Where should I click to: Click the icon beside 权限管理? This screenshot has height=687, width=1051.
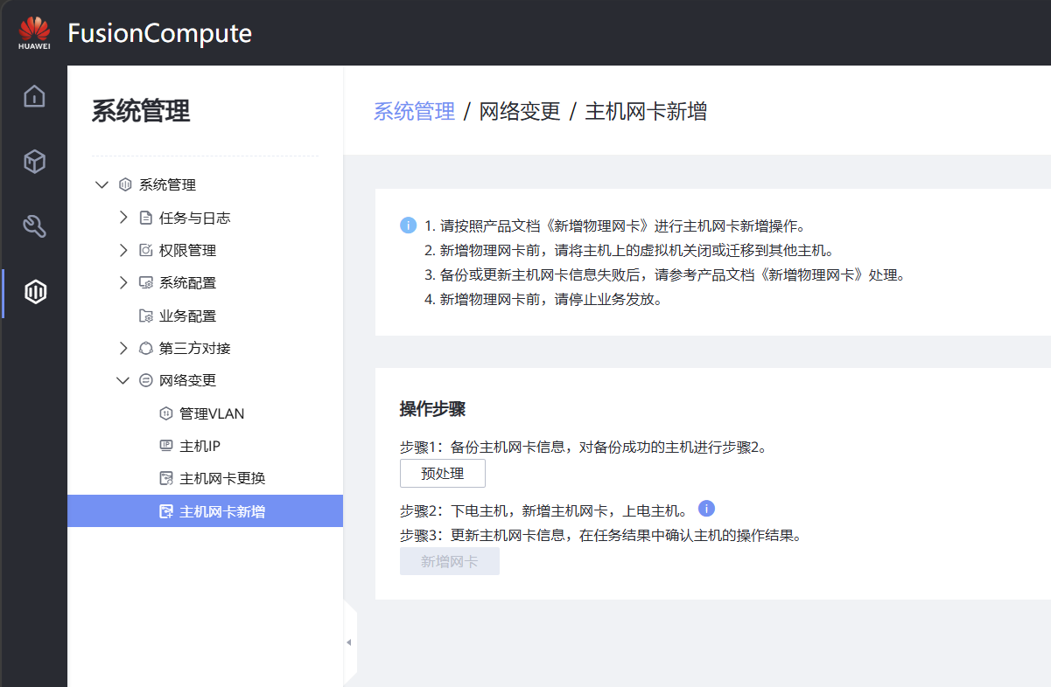click(x=146, y=250)
